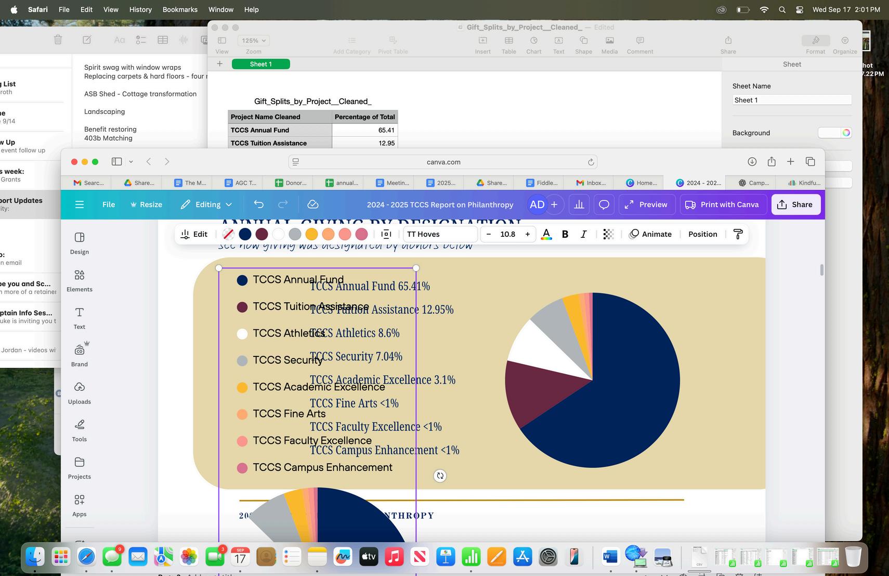Click the font size field showing 10.8
The image size is (889, 576).
pos(508,234)
